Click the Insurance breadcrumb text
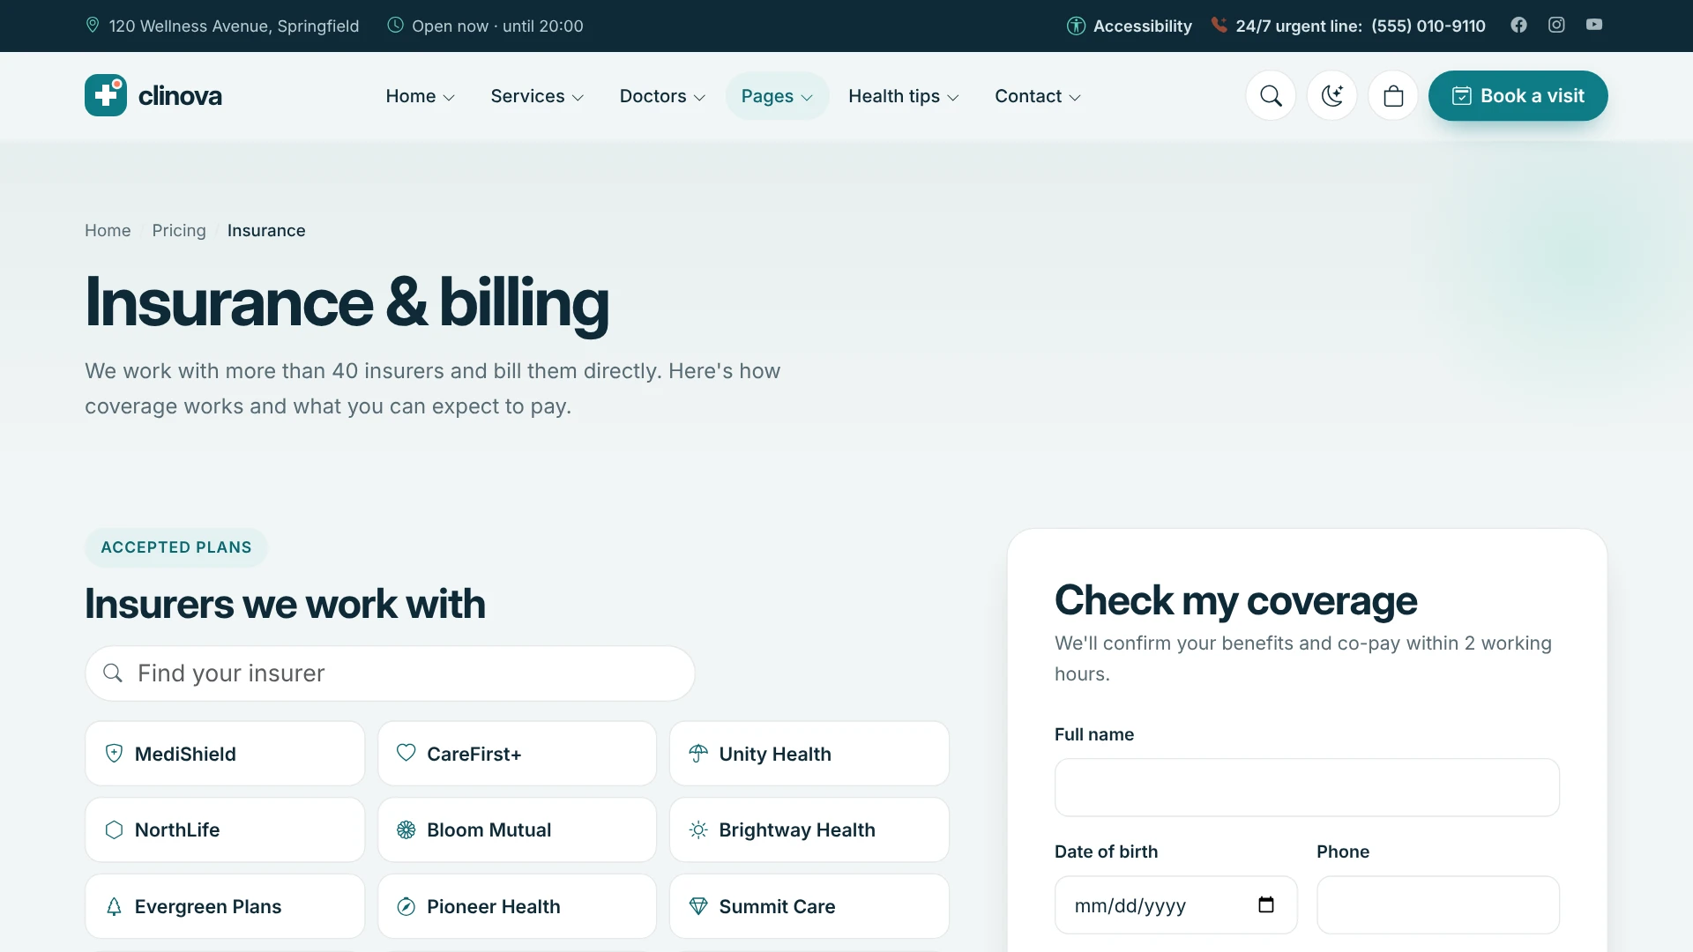1693x952 pixels. [x=266, y=230]
